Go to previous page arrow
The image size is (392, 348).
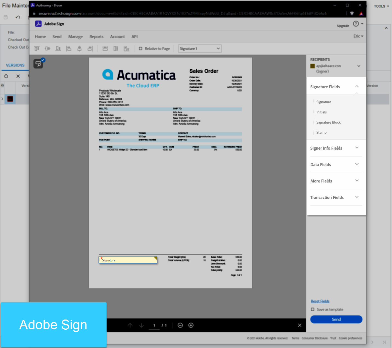pos(130,325)
